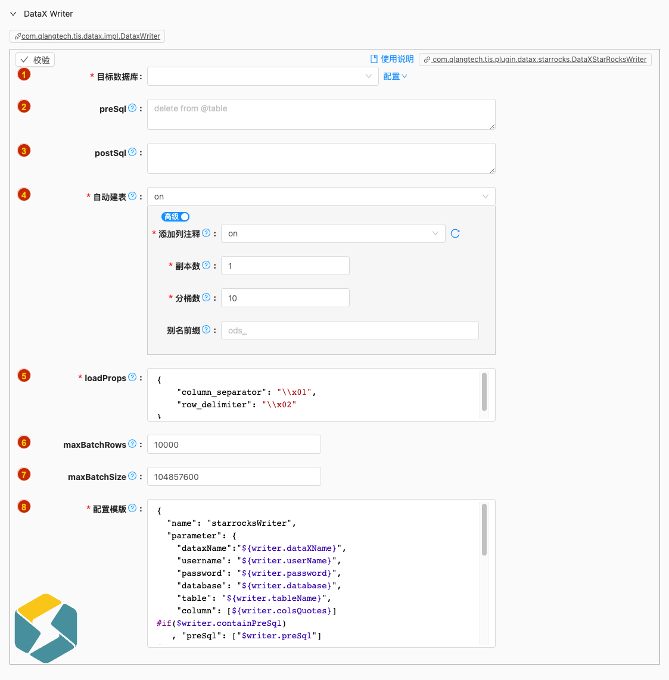Open the 添加列注释 dropdown
The width and height of the screenshot is (669, 680).
[332, 233]
